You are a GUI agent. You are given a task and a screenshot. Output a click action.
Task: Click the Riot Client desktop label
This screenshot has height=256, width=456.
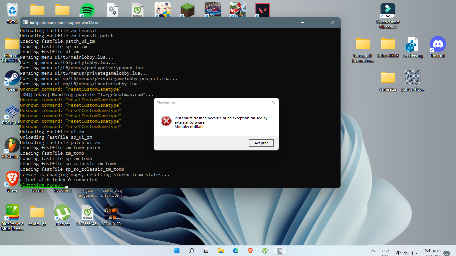(x=62, y=190)
